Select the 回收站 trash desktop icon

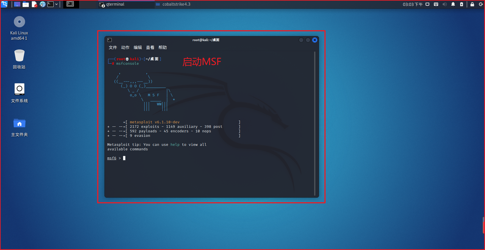pos(19,59)
